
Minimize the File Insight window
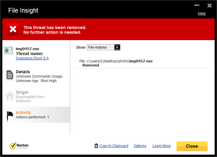(x=197, y=5)
